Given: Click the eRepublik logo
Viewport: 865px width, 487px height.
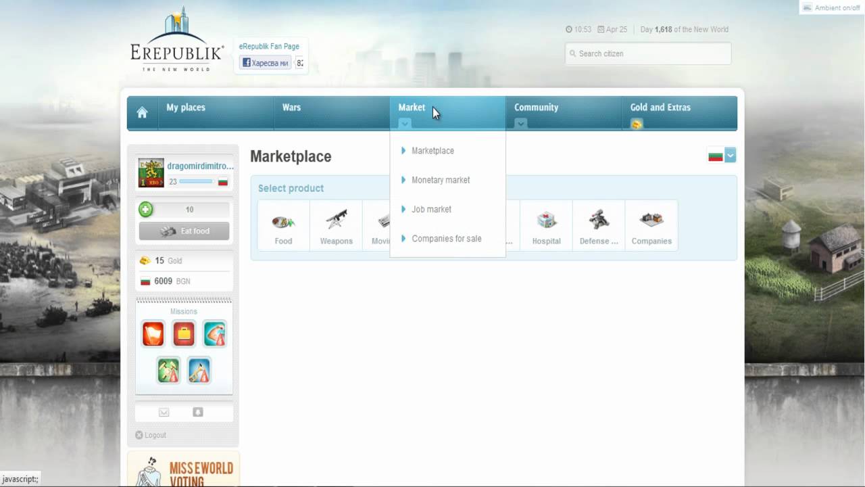Looking at the screenshot, I should (177, 41).
